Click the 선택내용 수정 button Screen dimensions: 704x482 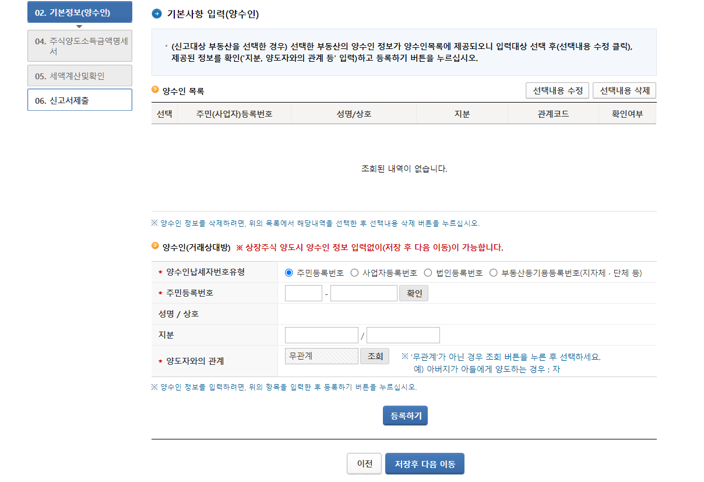tap(557, 90)
